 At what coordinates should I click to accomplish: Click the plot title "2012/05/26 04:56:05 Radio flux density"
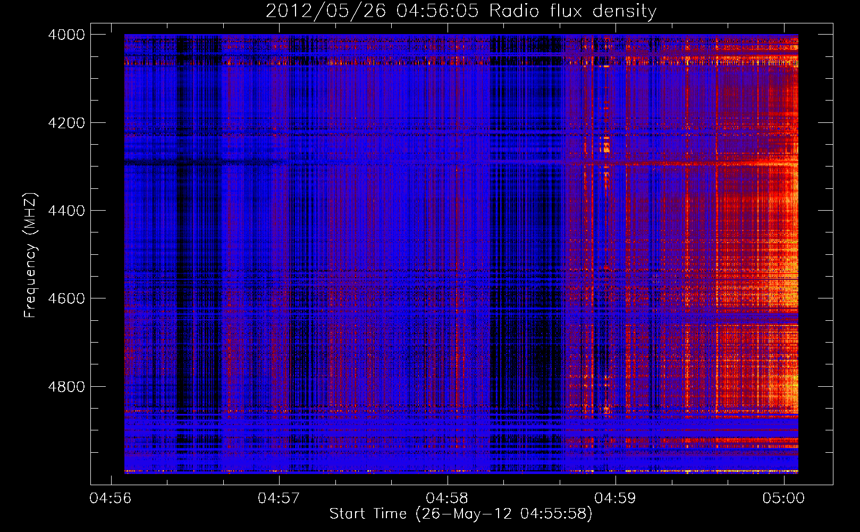click(x=461, y=11)
